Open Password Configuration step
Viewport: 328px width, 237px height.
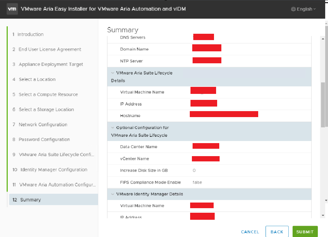tap(41, 140)
